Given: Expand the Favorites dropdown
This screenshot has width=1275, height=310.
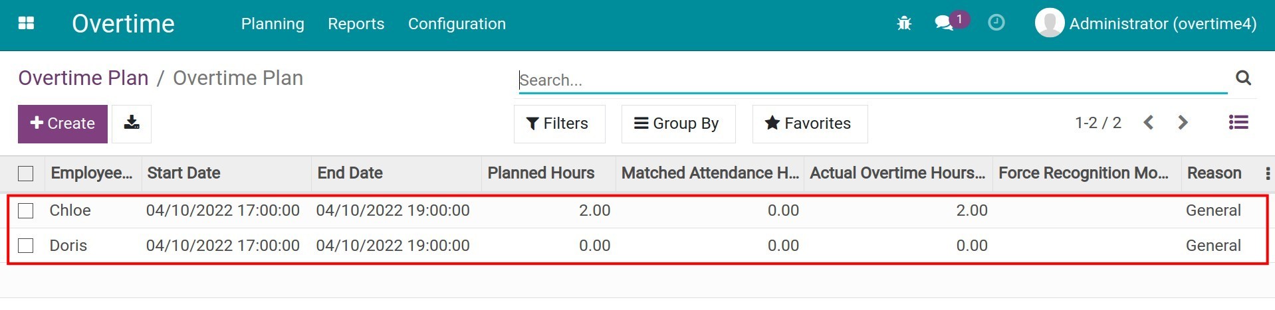Looking at the screenshot, I should pyautogui.click(x=810, y=123).
